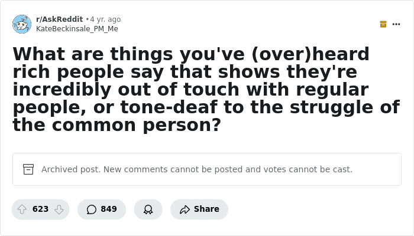Open the three-dot overflow menu
414x236 pixels.
pyautogui.click(x=396, y=24)
